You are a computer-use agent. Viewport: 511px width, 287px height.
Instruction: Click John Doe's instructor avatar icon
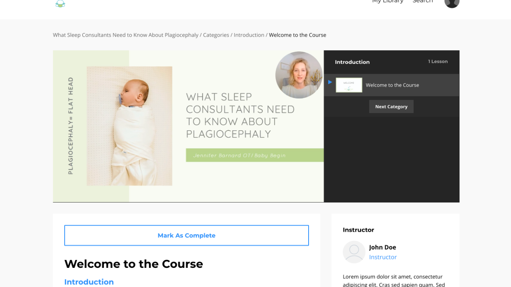click(x=354, y=252)
